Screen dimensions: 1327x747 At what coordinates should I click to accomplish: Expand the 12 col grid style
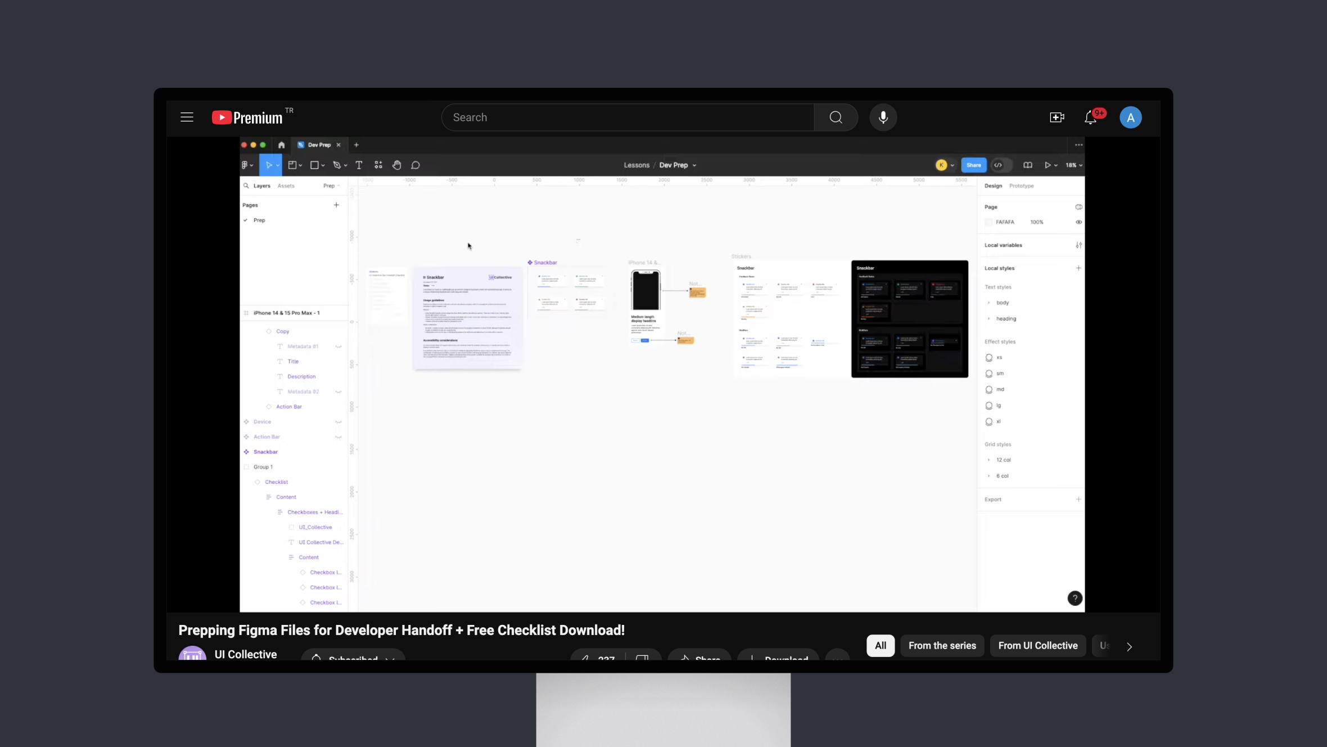(x=989, y=460)
